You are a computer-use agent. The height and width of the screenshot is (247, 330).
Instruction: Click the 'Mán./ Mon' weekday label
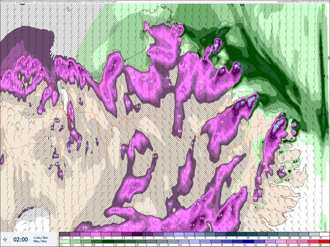coord(40,241)
